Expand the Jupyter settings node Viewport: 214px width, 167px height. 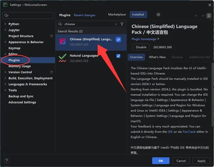click(5, 30)
